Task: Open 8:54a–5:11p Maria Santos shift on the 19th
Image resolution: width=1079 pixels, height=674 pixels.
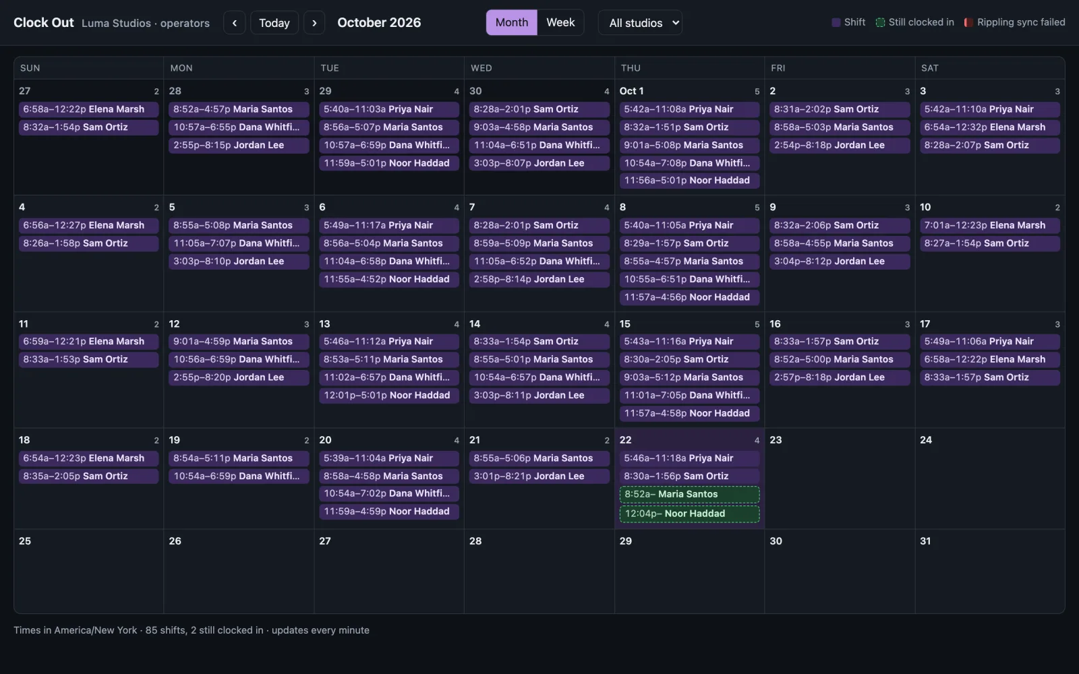Action: 239,458
